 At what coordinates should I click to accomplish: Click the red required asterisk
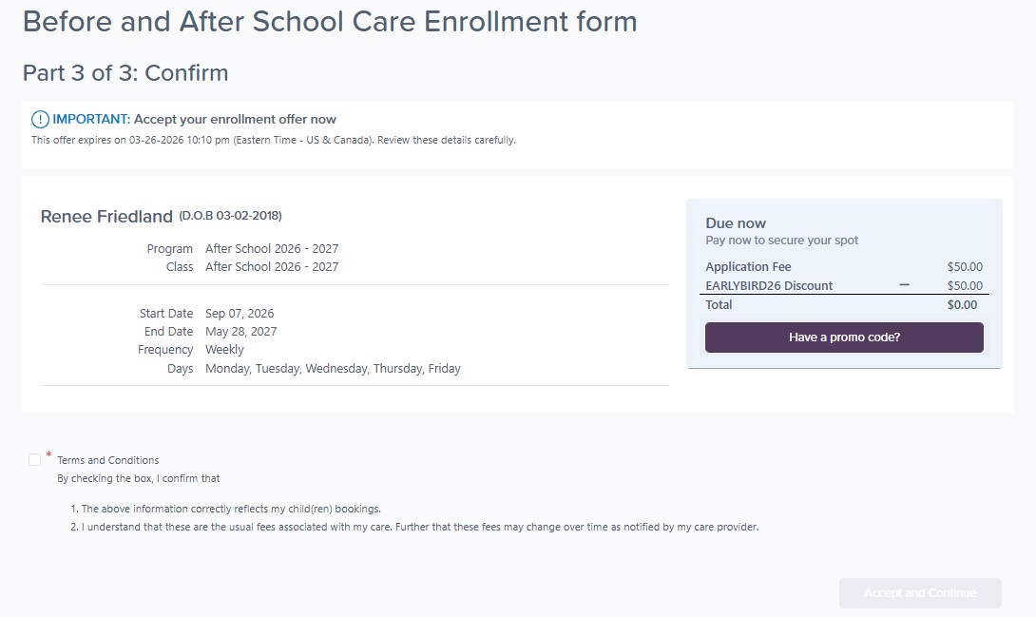tap(48, 455)
